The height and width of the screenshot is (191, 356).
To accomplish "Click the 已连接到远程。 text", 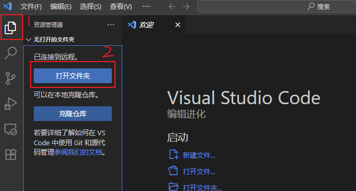I will [x=56, y=57].
